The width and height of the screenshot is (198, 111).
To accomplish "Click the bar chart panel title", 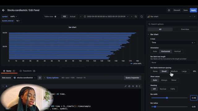I will click(72, 27).
